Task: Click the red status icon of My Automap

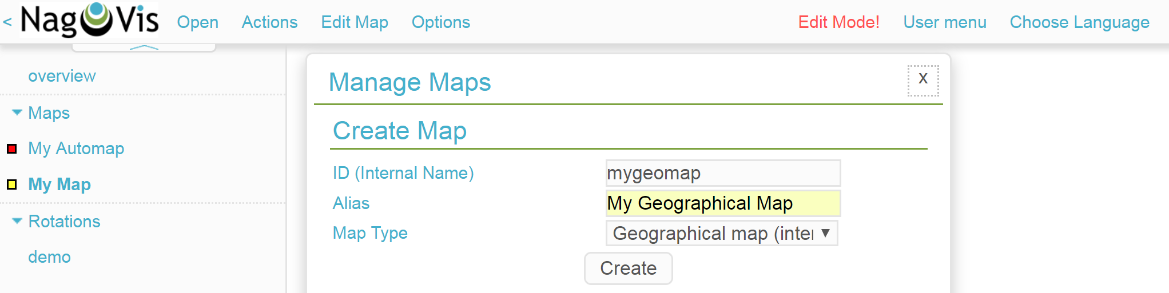Action: point(11,149)
